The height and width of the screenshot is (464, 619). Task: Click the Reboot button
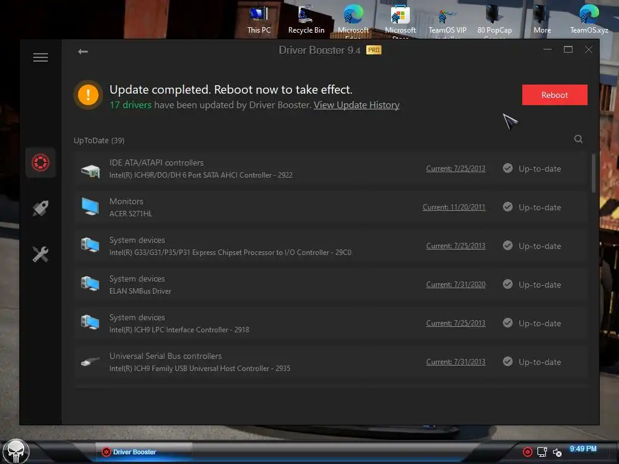click(x=555, y=95)
